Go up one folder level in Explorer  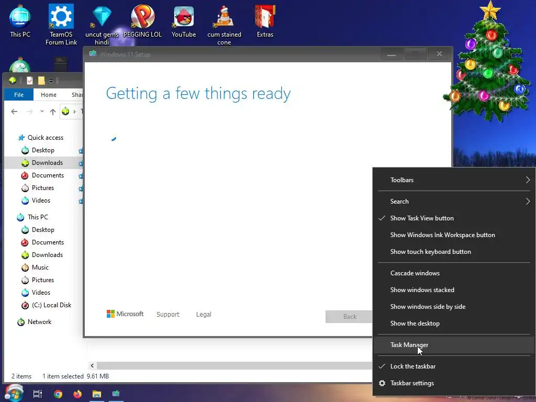[x=53, y=111]
